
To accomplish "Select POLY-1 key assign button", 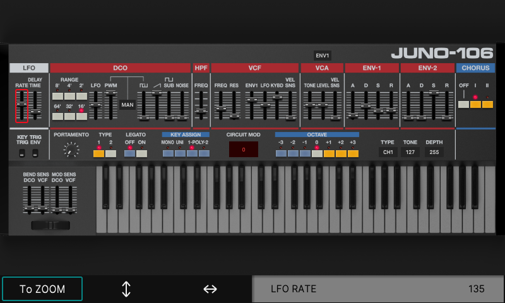I will [192, 153].
